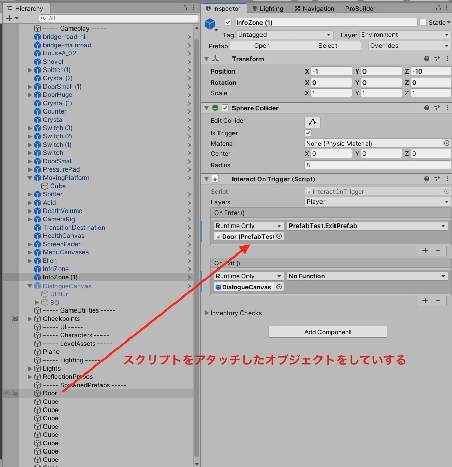This screenshot has height=467, width=452.
Task: Click minus to remove On Exit event
Action: (438, 301)
